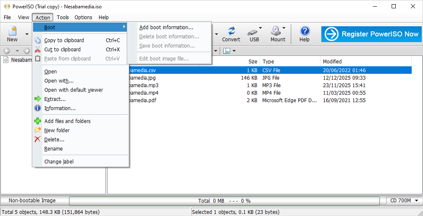Open the Information menu entry
This screenshot has width=423, height=216.
pyautogui.click(x=60, y=108)
